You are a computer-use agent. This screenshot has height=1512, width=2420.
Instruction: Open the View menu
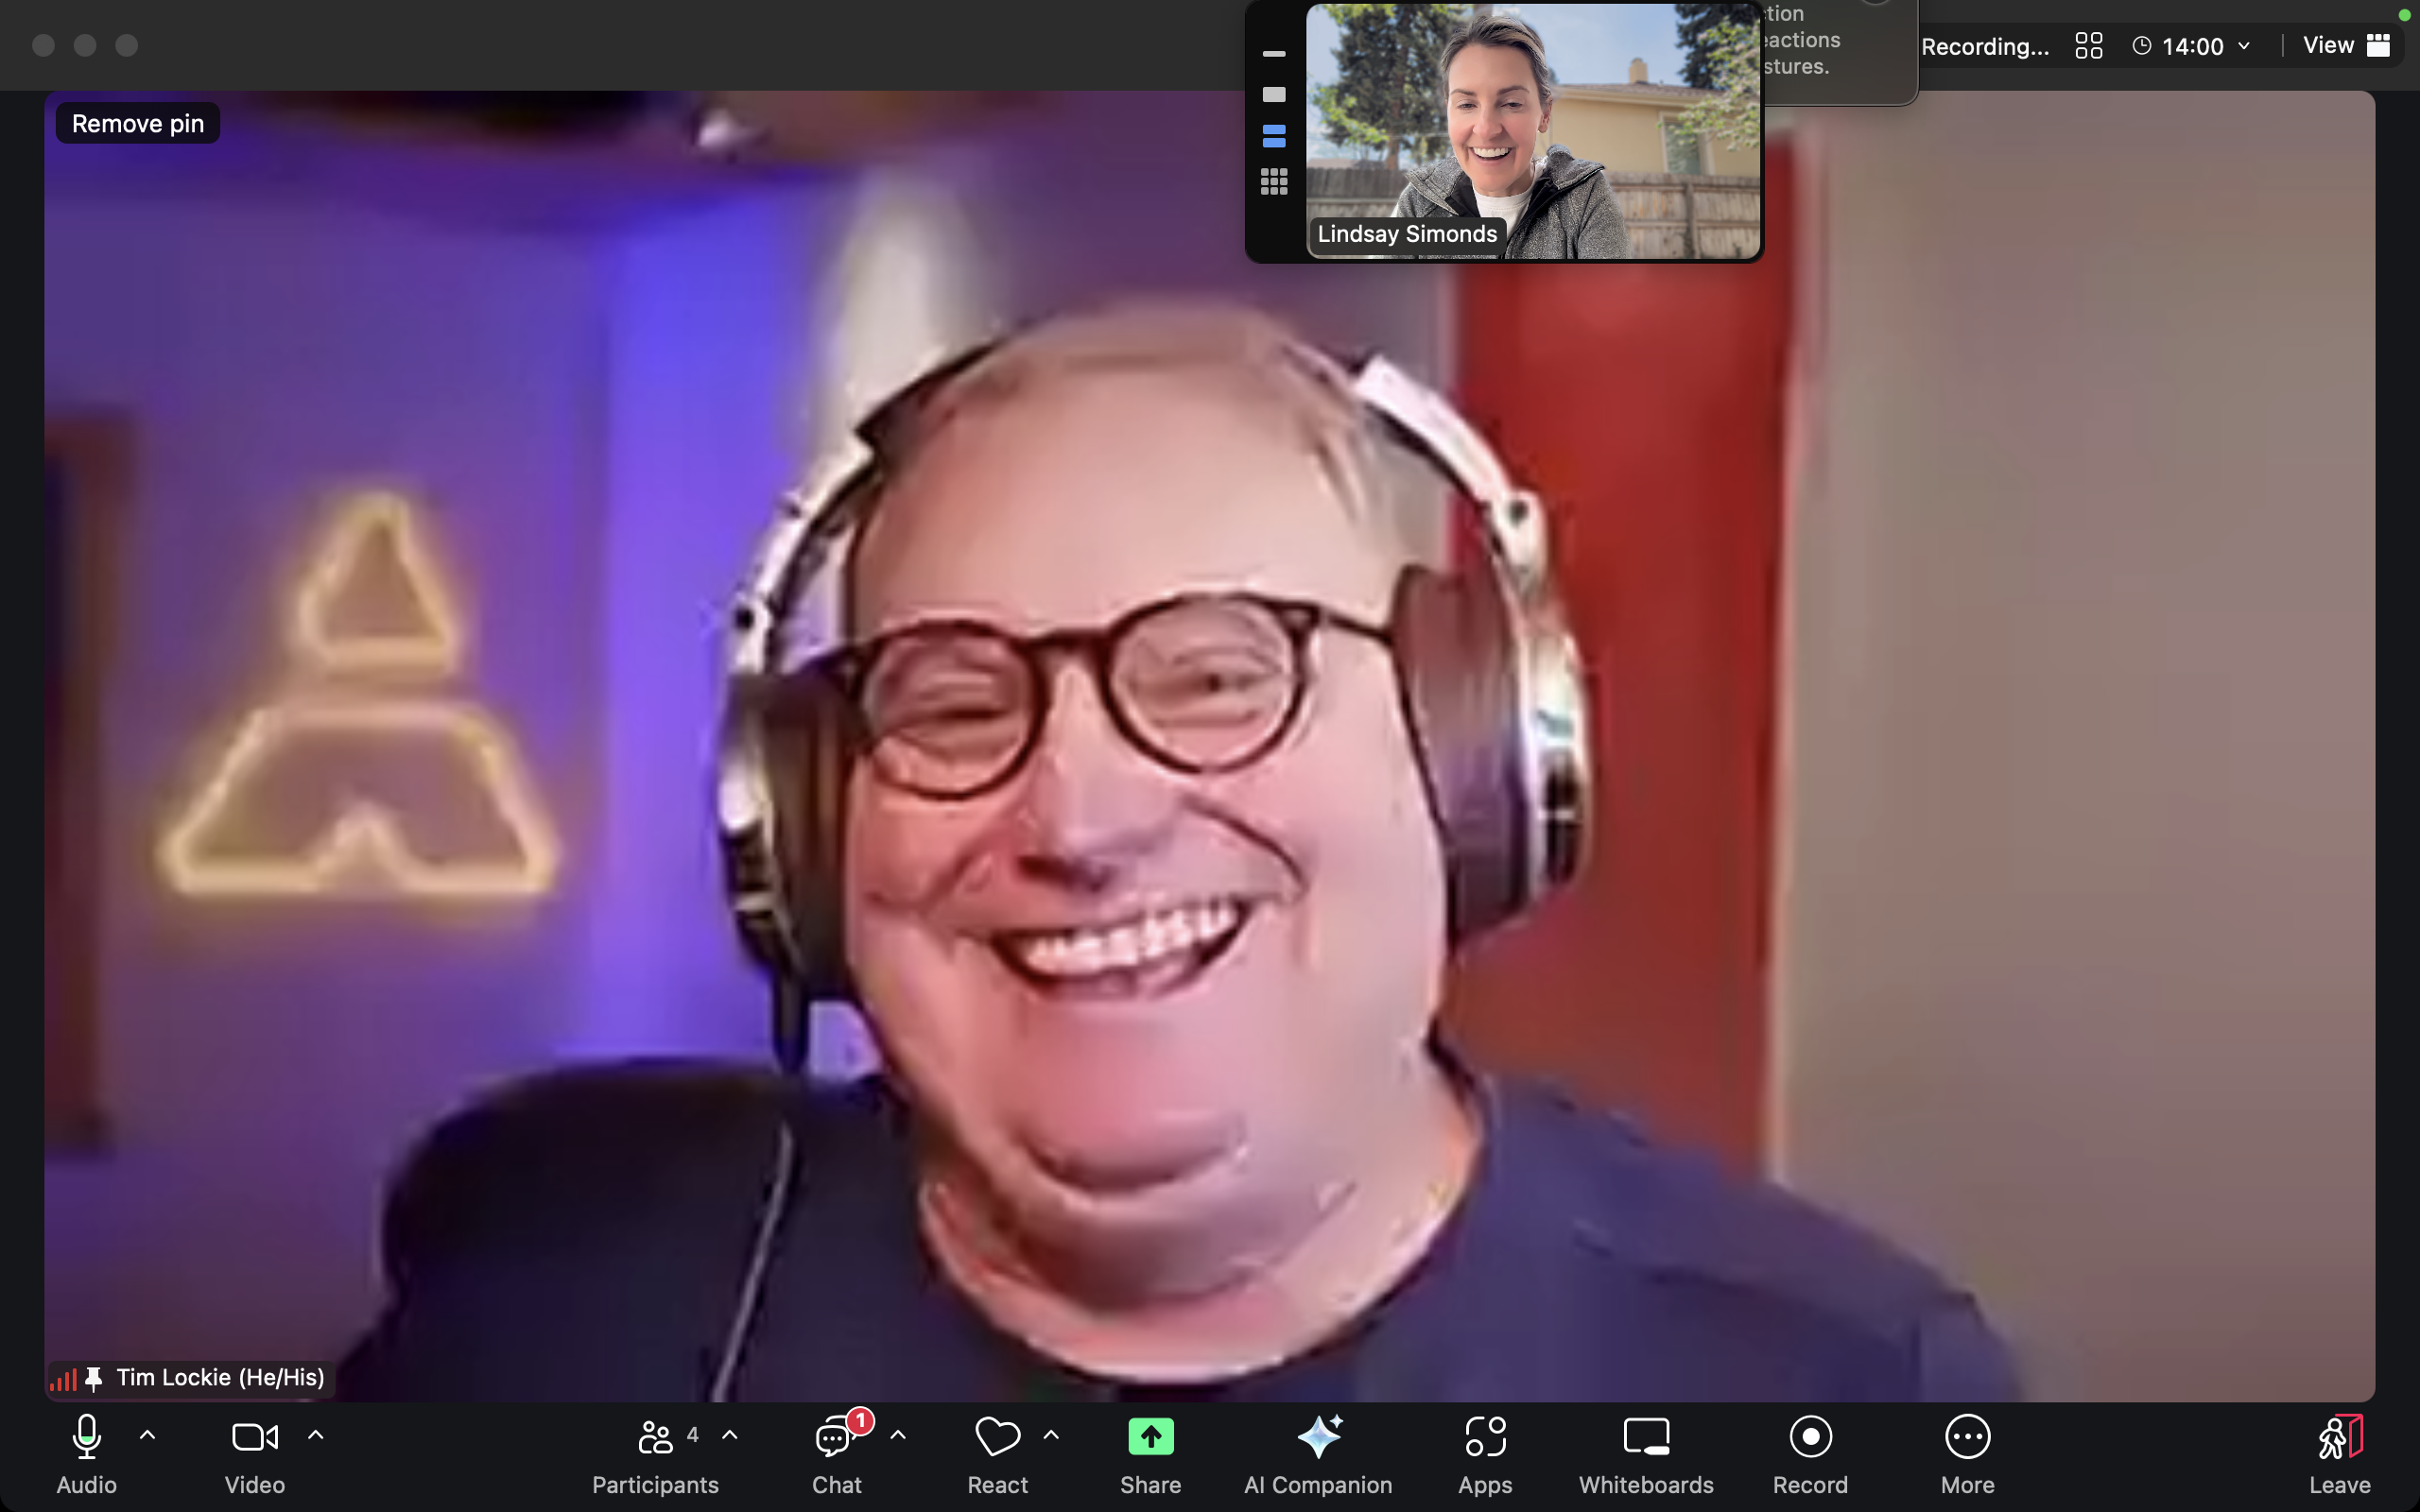click(x=2344, y=45)
